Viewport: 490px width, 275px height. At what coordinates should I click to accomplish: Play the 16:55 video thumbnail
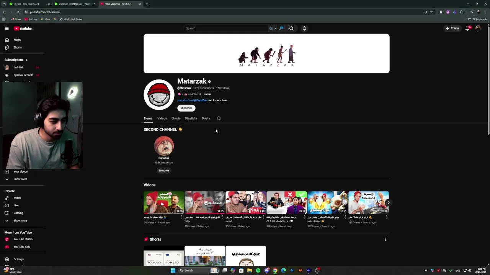pyautogui.click(x=327, y=202)
